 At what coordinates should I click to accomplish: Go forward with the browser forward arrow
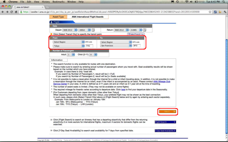7,12
